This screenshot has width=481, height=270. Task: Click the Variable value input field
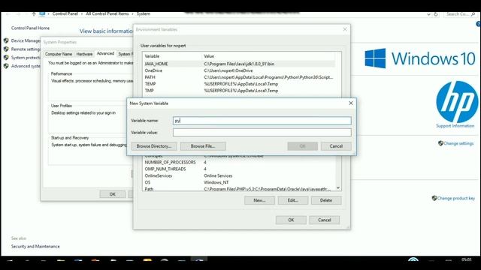[x=262, y=132]
